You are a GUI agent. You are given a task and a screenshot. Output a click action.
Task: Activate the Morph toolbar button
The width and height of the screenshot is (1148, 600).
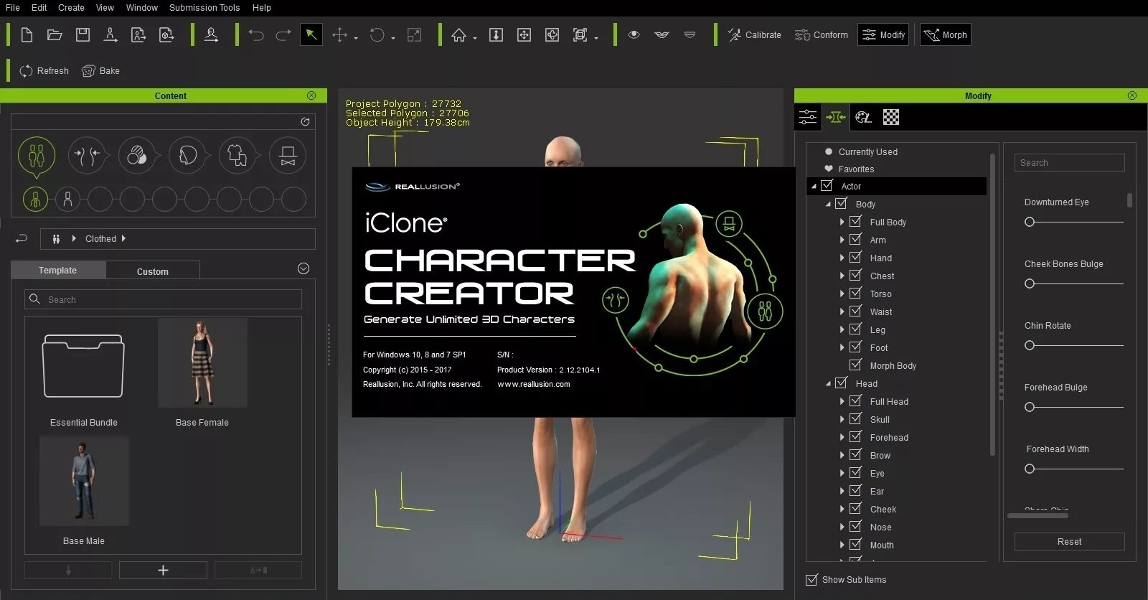946,34
